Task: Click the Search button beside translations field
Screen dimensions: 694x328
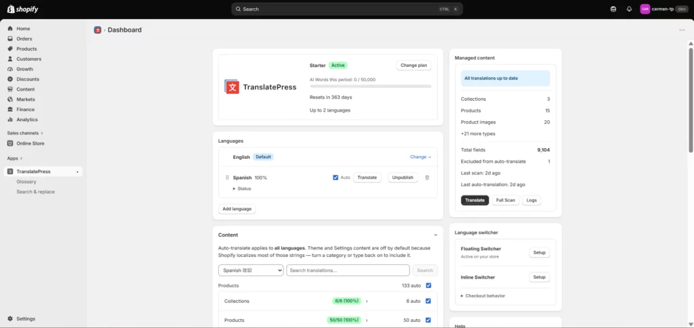Action: [x=425, y=270]
